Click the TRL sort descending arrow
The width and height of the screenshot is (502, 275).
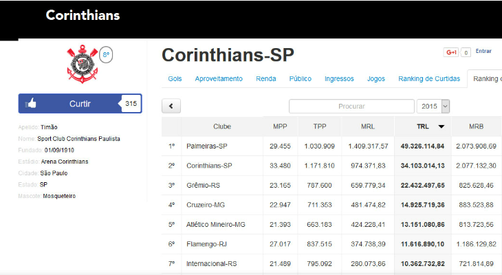(441, 126)
